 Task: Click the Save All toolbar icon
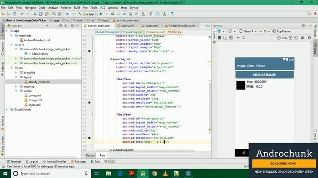9,14
